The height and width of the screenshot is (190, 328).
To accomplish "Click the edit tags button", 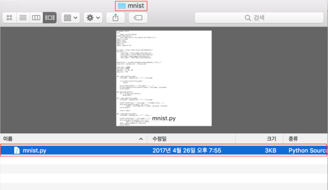I will pyautogui.click(x=138, y=18).
